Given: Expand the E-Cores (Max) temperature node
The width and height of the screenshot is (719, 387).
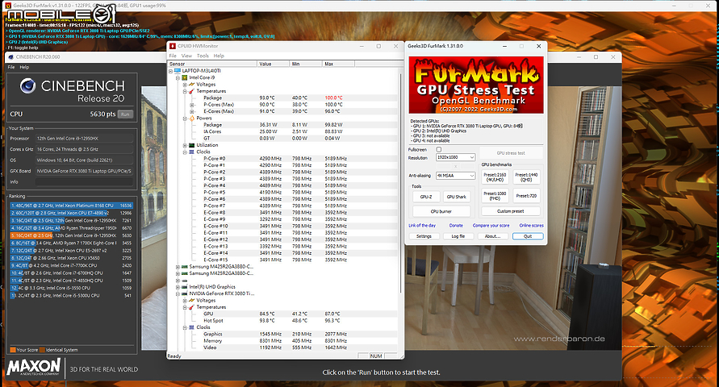Looking at the screenshot, I should (192, 111).
